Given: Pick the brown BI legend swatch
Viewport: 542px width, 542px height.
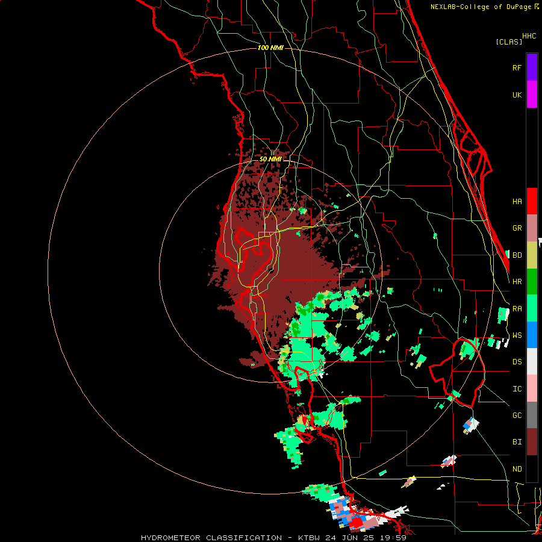Looking at the screenshot, I should 532,442.
